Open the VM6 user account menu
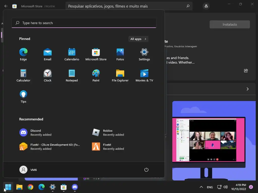 [28, 170]
